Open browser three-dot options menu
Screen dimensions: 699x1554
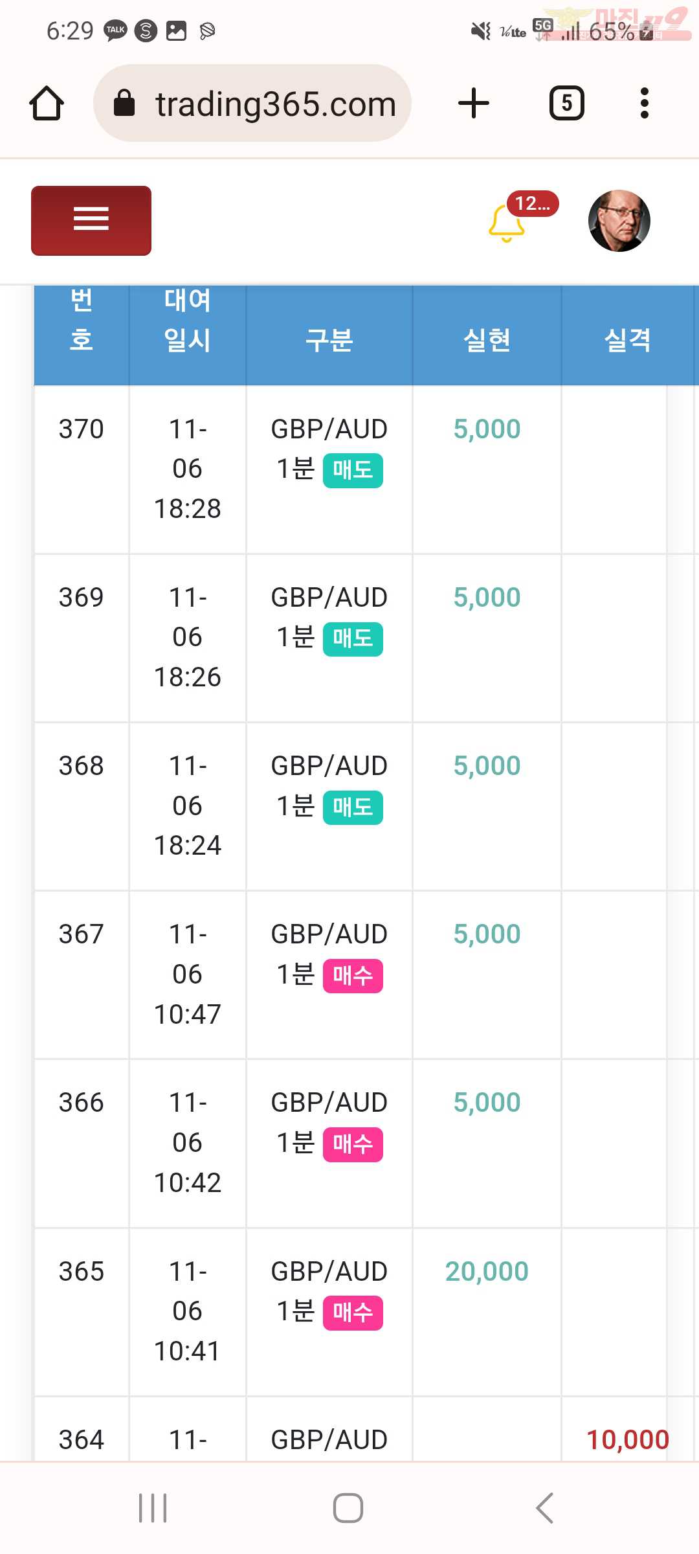click(x=644, y=104)
